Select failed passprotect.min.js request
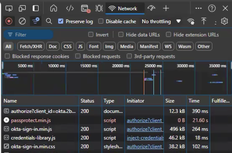Viewport: 232px width, 153px height. pos(117,120)
